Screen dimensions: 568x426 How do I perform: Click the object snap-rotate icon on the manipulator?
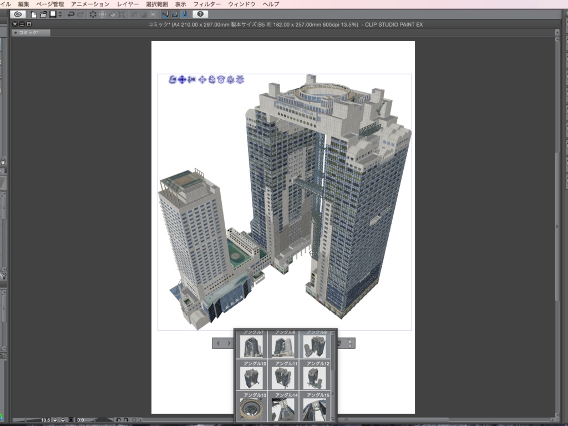point(221,79)
